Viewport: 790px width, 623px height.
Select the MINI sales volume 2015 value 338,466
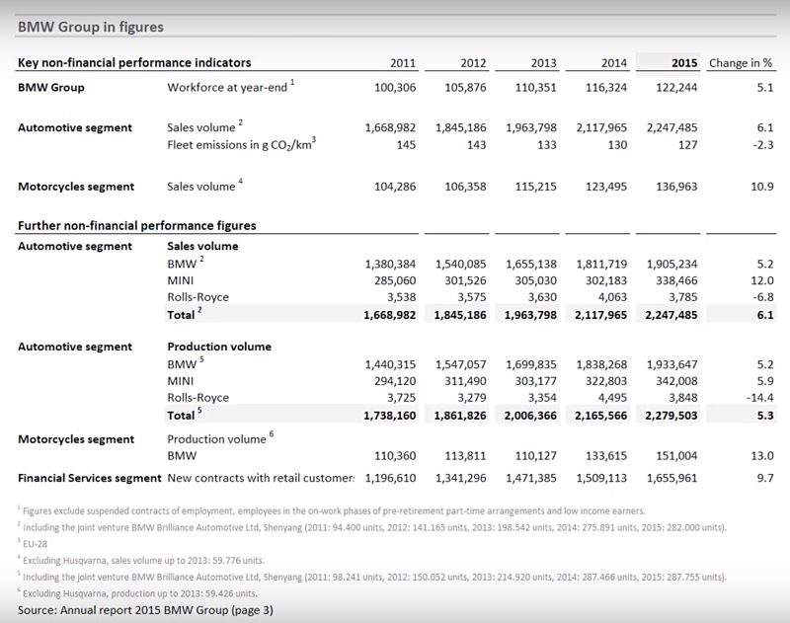pos(673,280)
